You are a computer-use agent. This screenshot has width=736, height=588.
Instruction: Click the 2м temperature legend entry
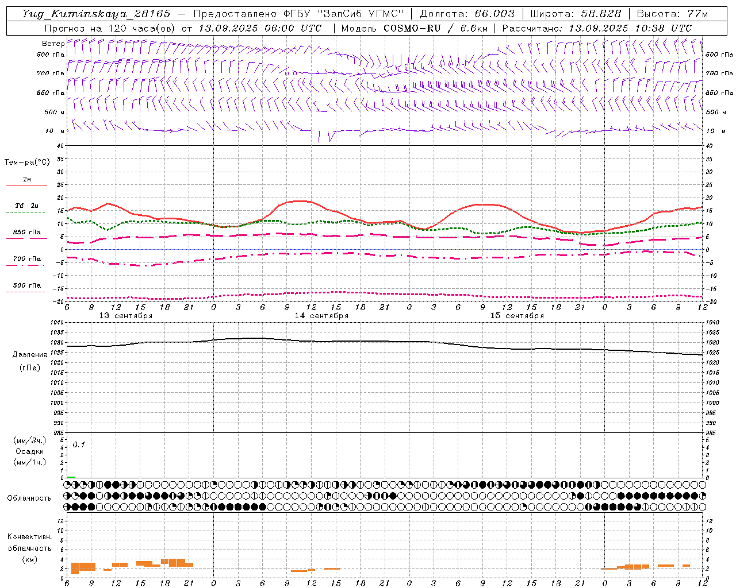click(26, 180)
